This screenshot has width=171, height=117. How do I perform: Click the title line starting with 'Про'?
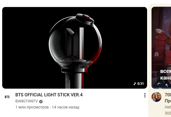pos(168,101)
